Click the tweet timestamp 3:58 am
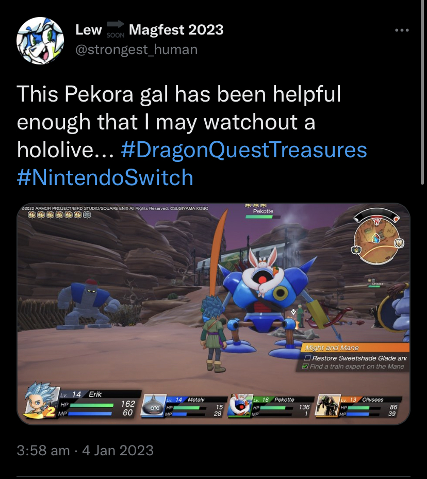The width and height of the screenshot is (427, 479). [43, 450]
